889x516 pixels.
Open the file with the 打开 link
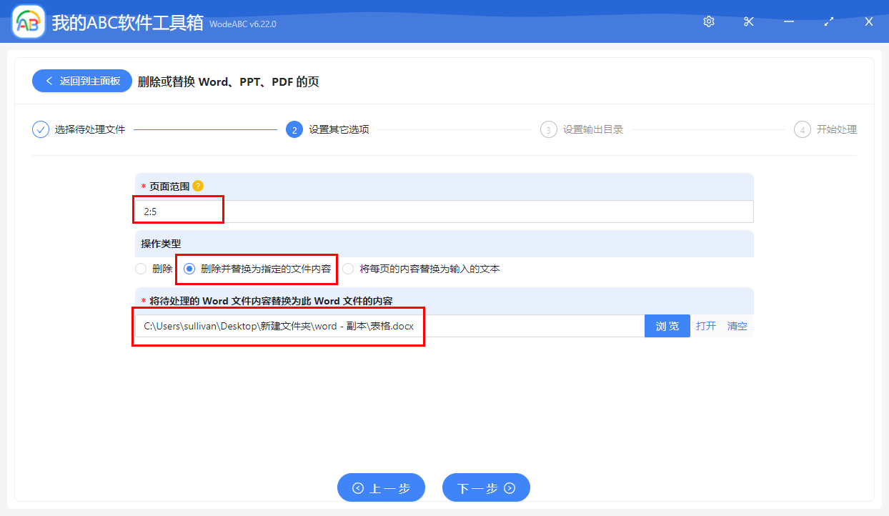tap(705, 325)
